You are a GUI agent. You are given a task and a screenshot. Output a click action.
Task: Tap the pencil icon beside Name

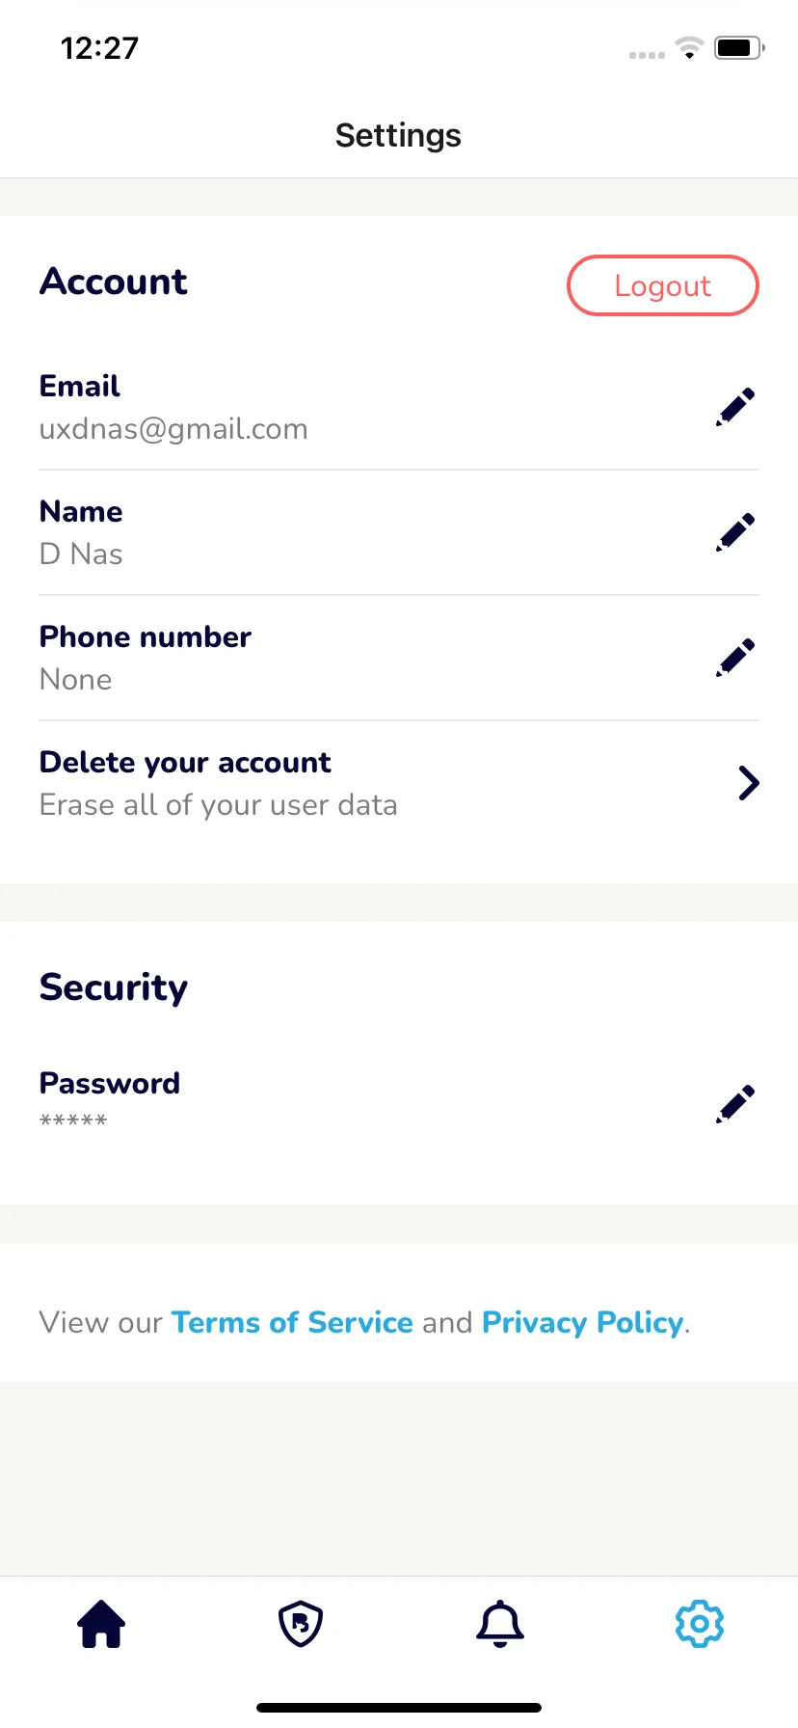coord(735,532)
